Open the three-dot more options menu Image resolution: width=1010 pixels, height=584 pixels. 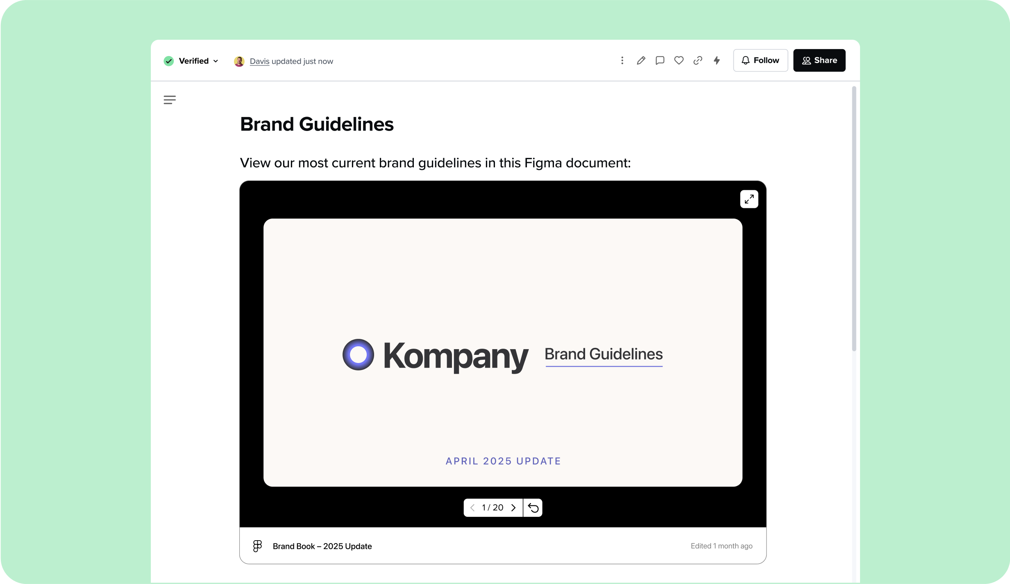(622, 61)
